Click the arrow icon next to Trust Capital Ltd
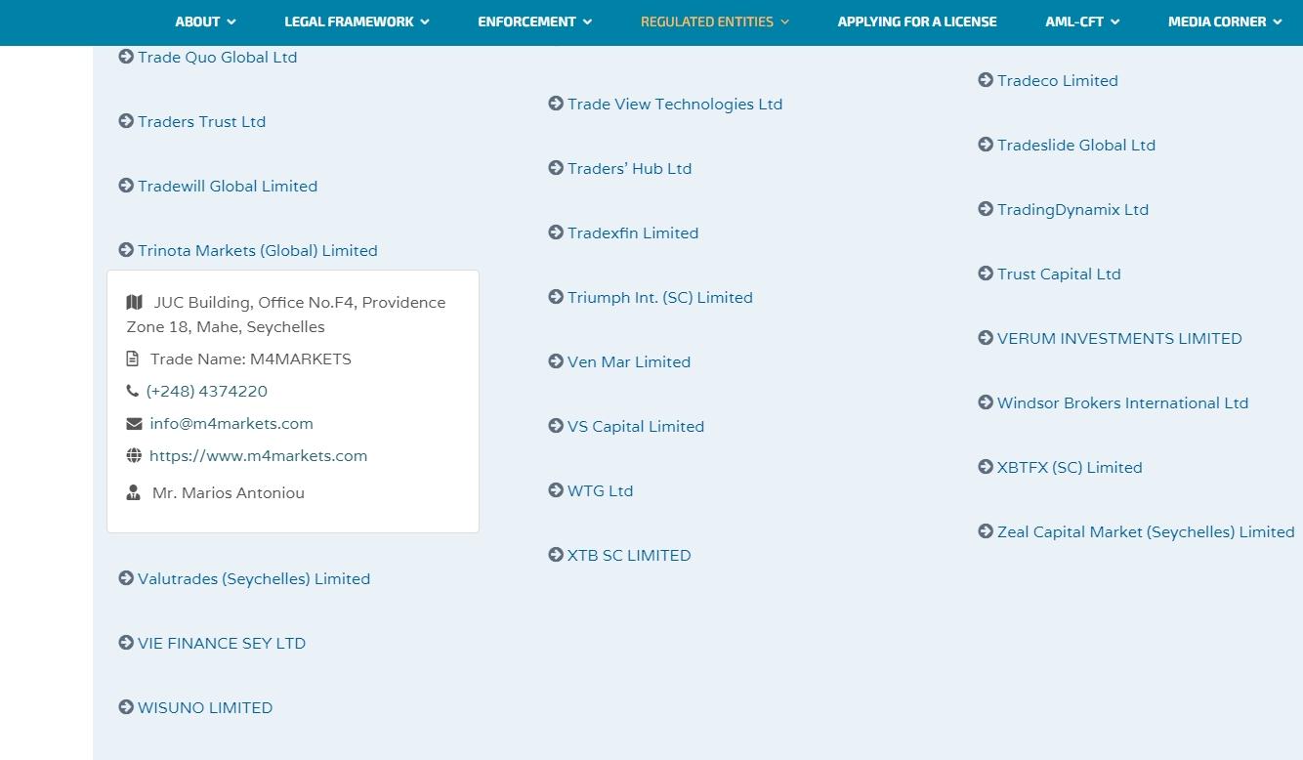Viewport: 1303px width, 760px height. 986,274
